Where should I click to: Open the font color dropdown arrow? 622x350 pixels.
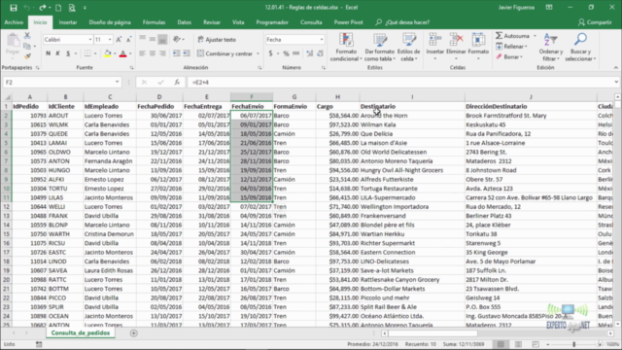pyautogui.click(x=130, y=53)
